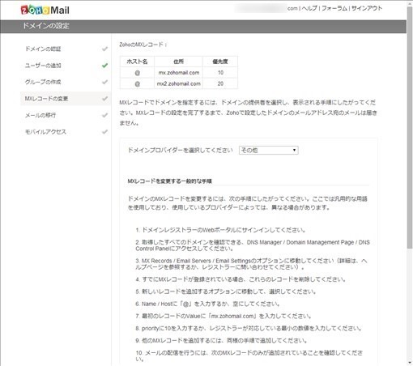Screen dimensions: 413x366
Task: Click the 優先度 column header
Action: 220,62
